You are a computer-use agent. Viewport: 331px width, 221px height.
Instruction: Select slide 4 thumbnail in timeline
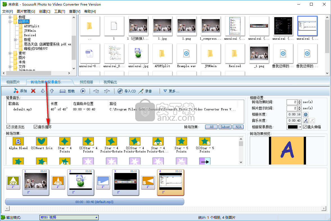[x=171, y=183]
